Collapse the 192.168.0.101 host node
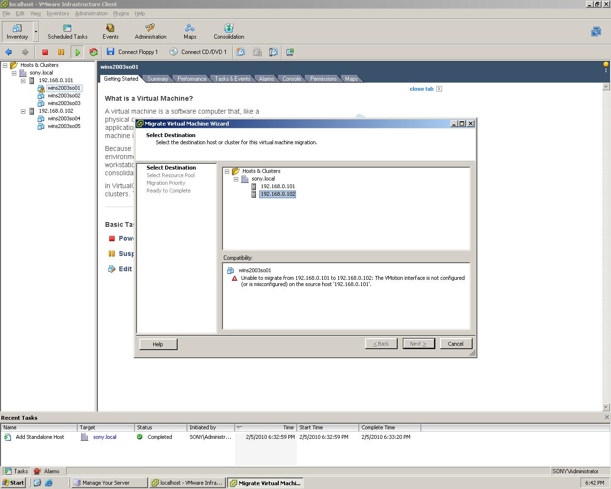Image resolution: width=611 pixels, height=489 pixels. click(x=23, y=80)
